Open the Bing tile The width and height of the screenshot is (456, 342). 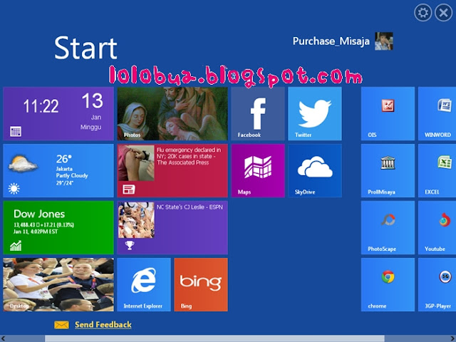[x=201, y=285]
